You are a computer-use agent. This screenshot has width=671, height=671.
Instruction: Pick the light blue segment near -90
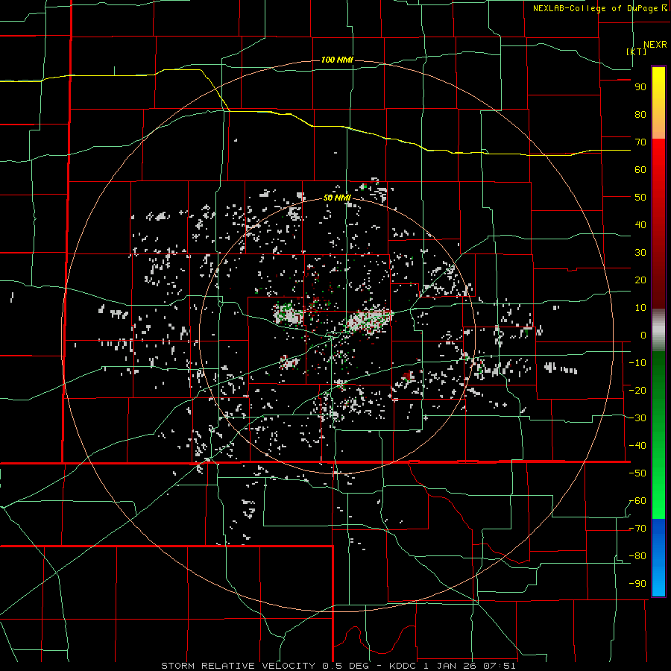point(658,582)
